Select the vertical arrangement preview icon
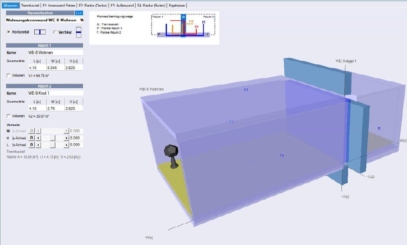 click(79, 31)
